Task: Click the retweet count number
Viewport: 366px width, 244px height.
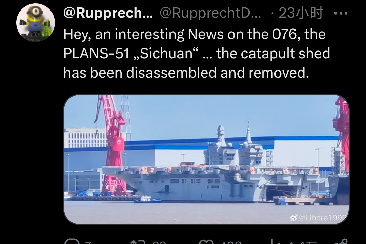Action: coord(159,242)
